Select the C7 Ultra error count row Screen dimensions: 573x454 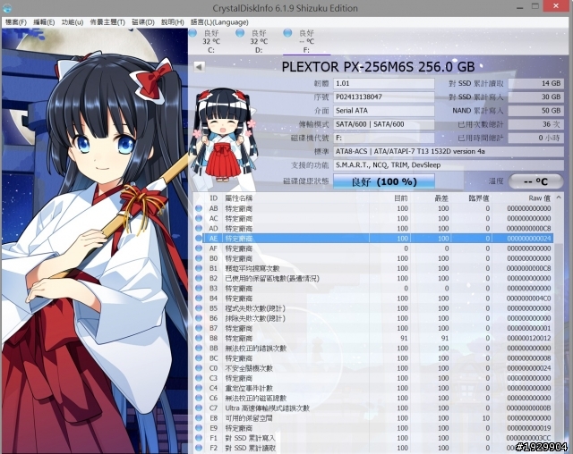tap(373, 408)
